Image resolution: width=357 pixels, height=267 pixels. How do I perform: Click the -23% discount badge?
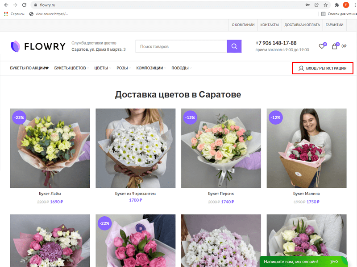[x=19, y=117]
